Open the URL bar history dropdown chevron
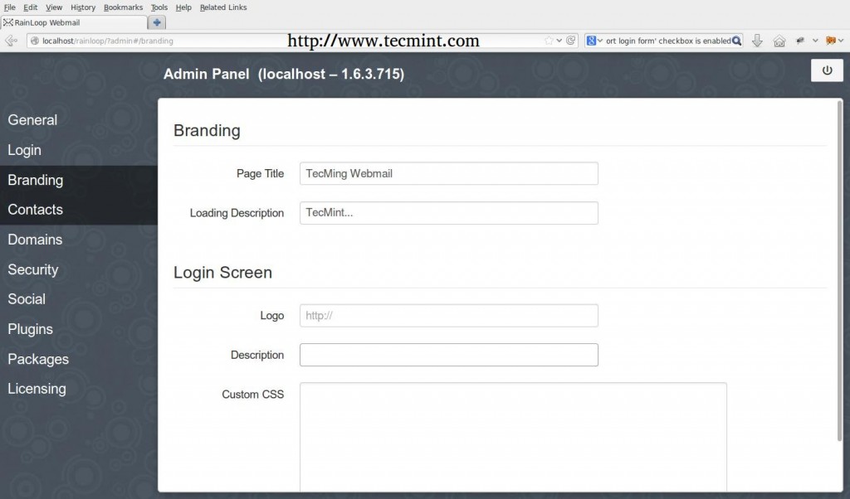The height and width of the screenshot is (499, 850). coord(559,39)
